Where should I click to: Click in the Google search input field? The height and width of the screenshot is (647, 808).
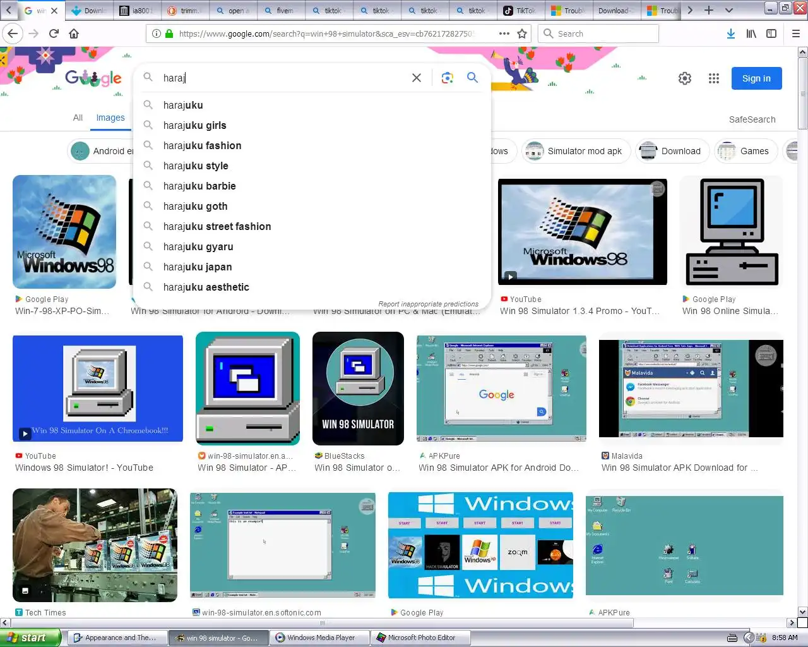click(x=284, y=78)
